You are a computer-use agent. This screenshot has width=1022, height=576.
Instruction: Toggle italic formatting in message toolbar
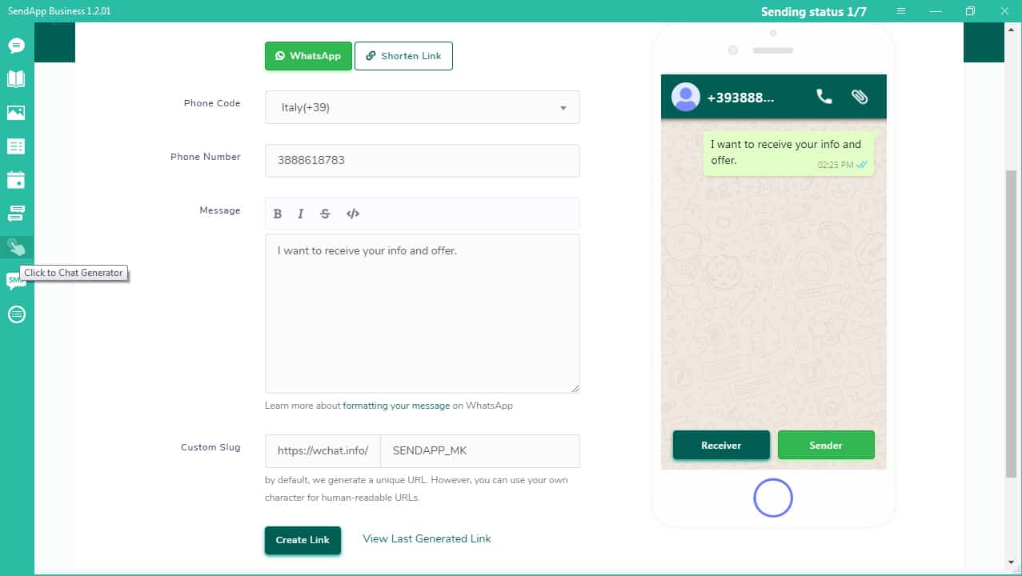(301, 214)
